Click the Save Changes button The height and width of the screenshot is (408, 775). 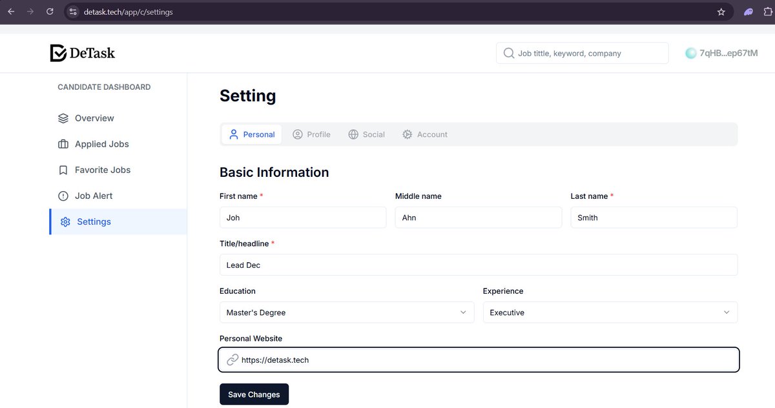pyautogui.click(x=254, y=394)
